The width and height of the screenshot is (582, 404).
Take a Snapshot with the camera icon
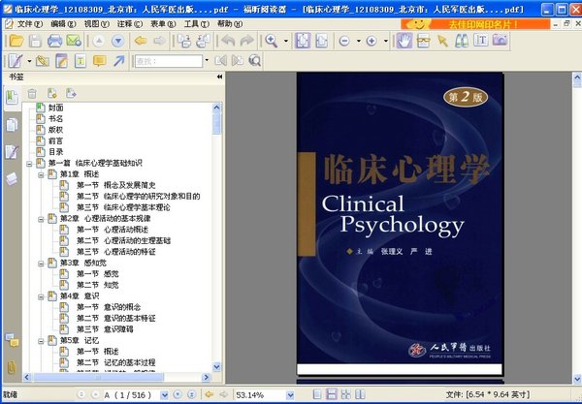click(500, 40)
